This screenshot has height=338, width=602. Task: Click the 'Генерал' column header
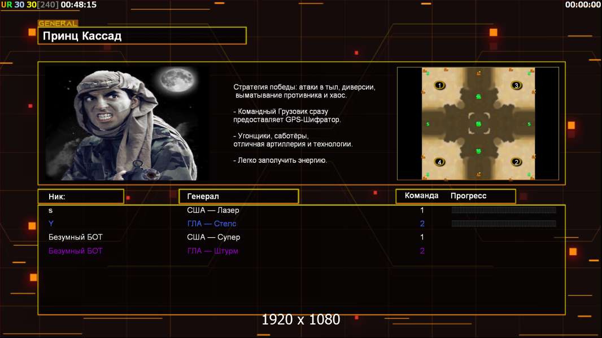(238, 197)
